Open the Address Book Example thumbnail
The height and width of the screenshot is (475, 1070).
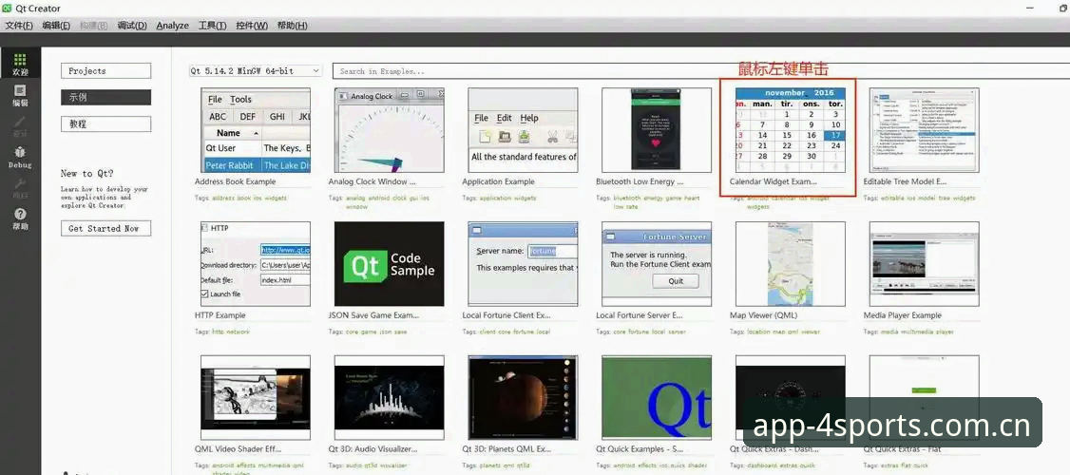coord(256,129)
